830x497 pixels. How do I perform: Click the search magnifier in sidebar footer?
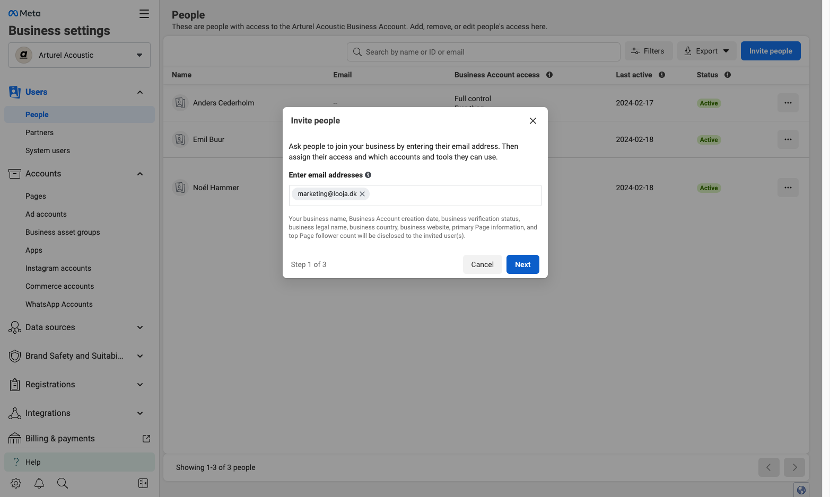coord(63,483)
